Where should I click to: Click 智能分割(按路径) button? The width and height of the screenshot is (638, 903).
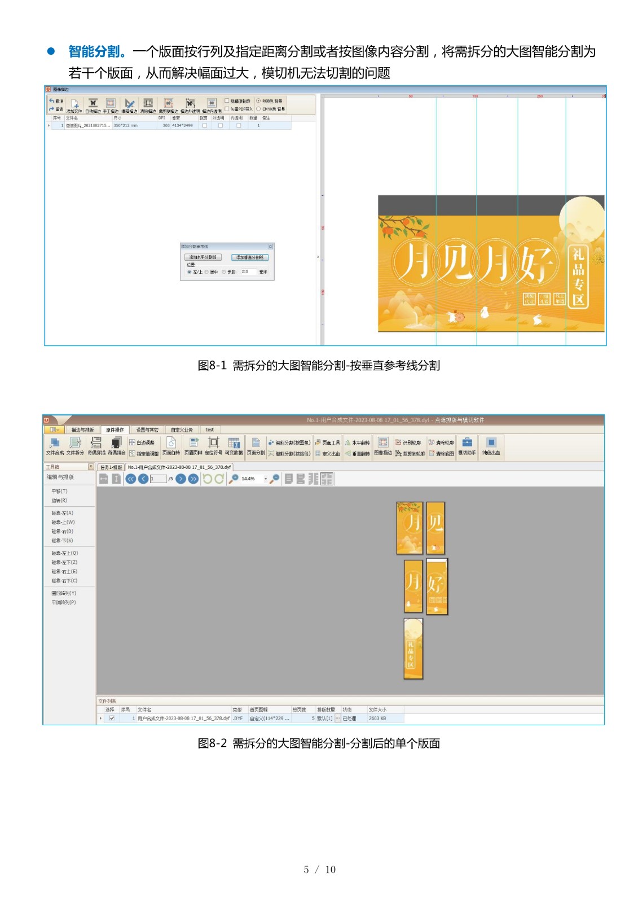tap(289, 453)
